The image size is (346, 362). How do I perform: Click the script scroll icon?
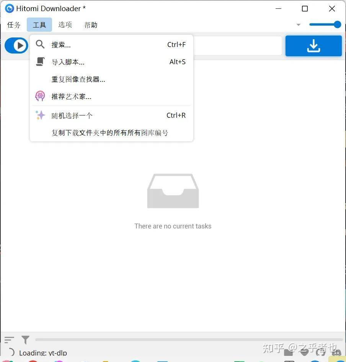point(40,62)
